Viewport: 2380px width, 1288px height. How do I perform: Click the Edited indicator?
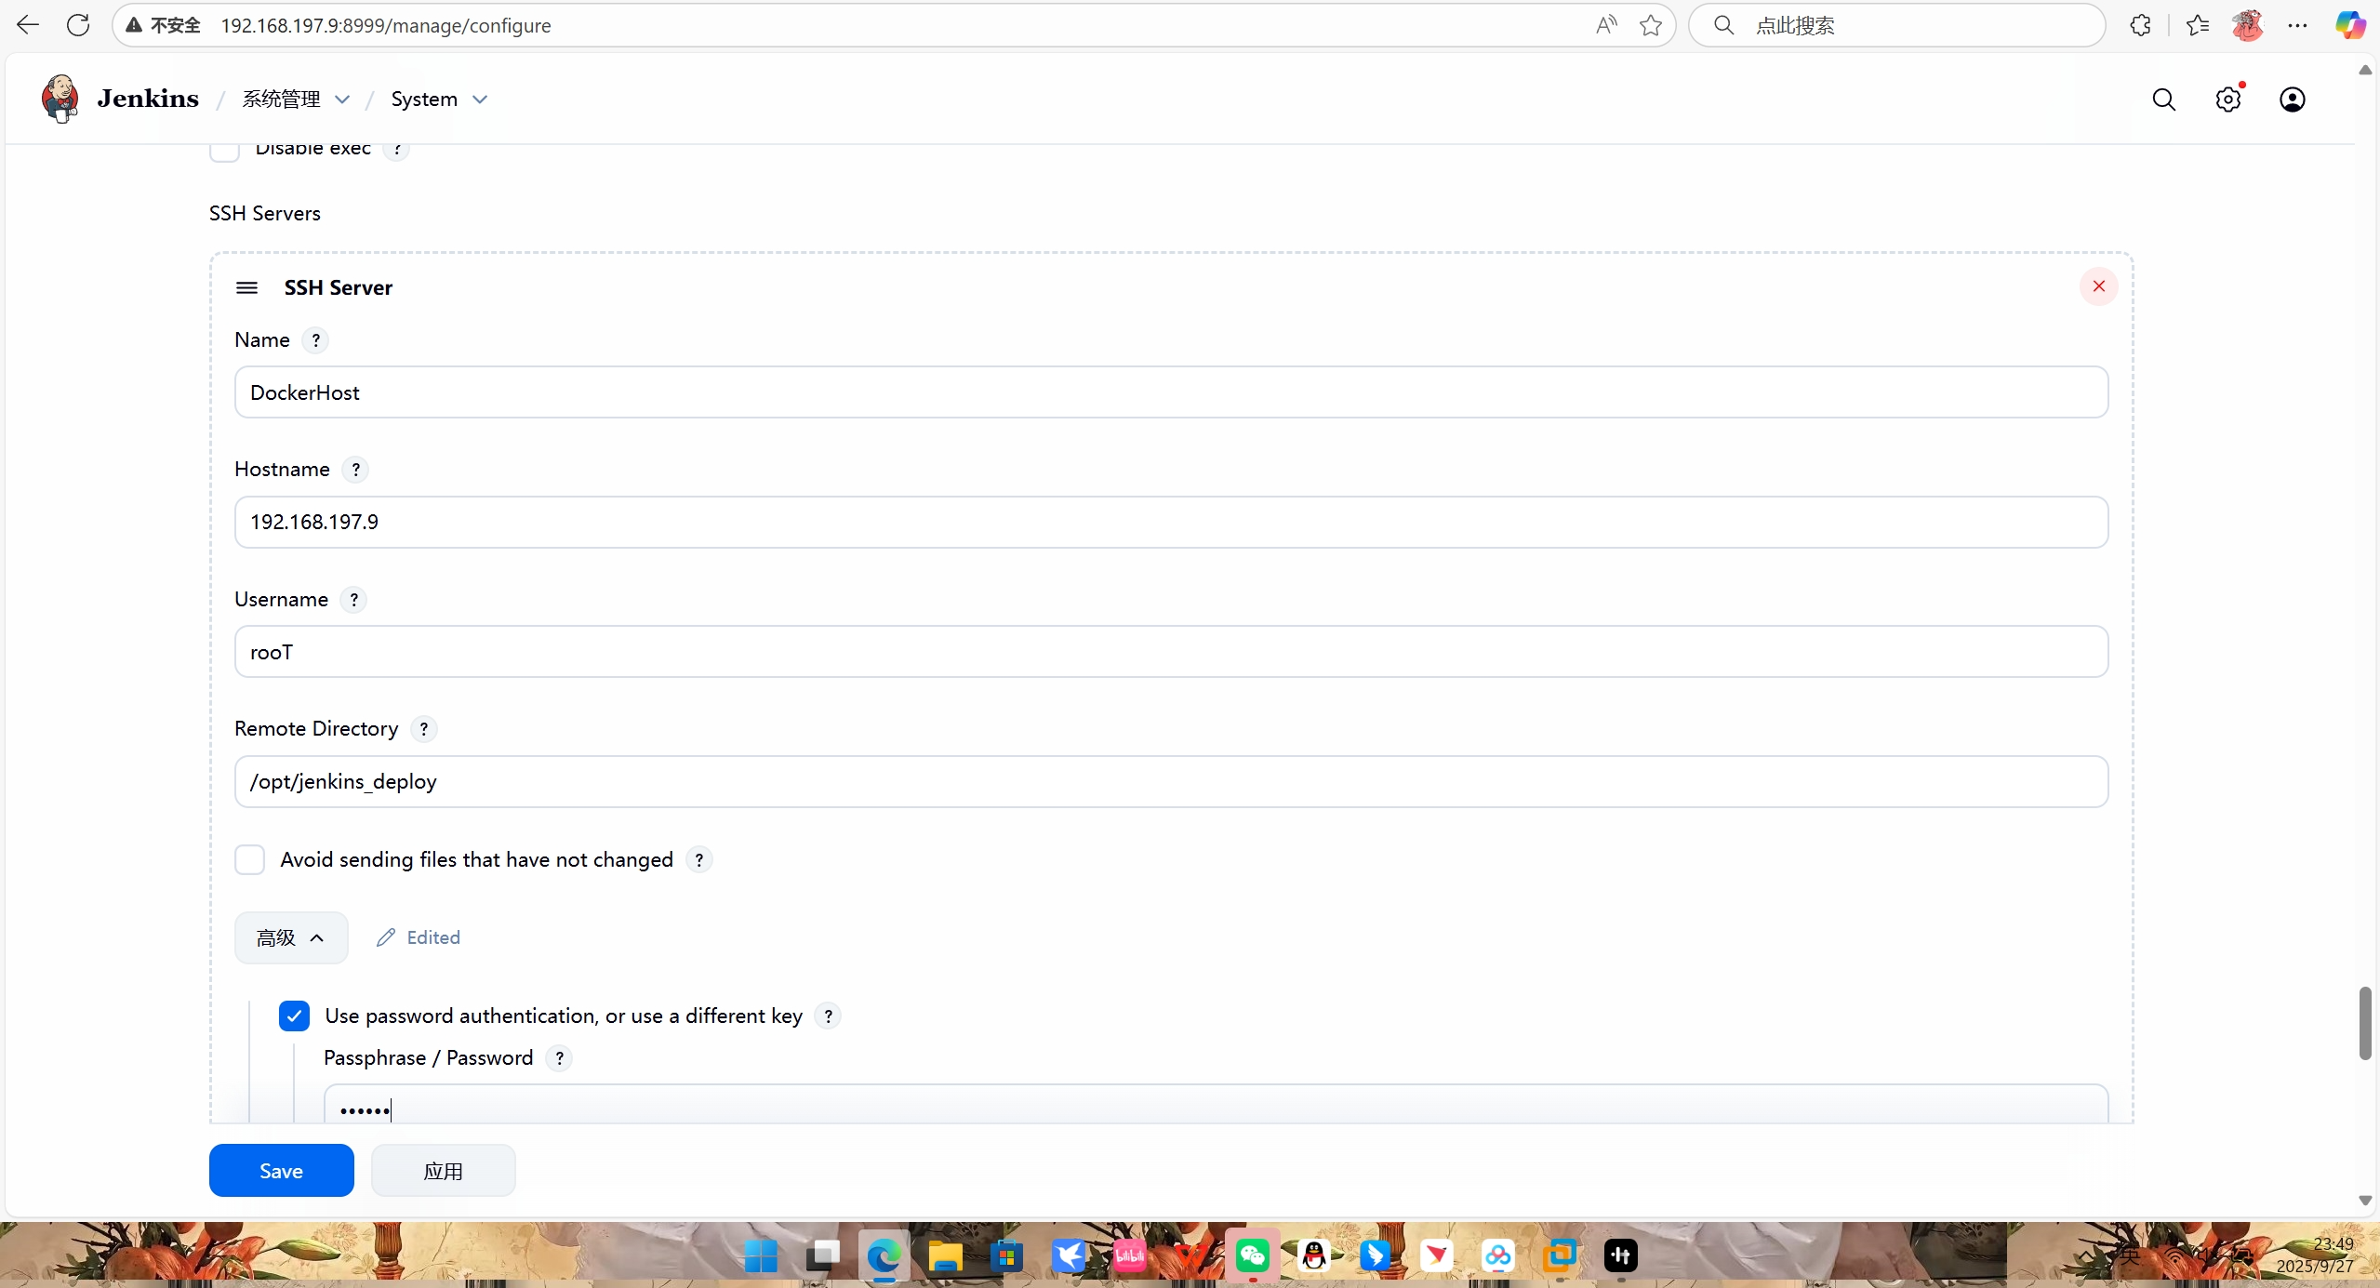(419, 937)
